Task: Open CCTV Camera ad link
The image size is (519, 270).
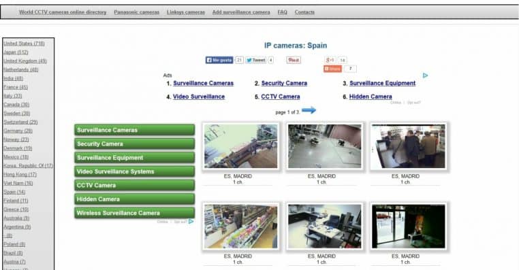Action: click(281, 97)
